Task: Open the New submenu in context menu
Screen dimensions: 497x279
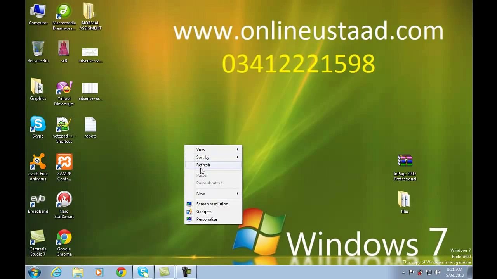Action: click(213, 193)
